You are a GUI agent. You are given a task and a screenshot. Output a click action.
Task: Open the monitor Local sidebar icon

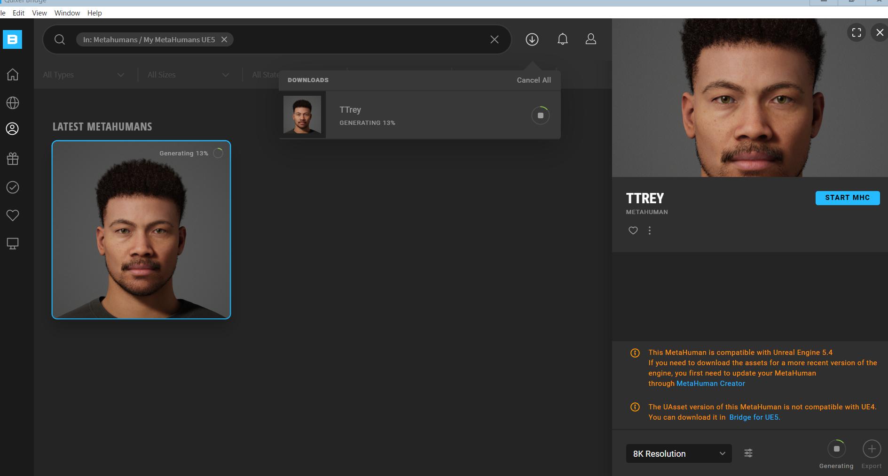tap(13, 244)
